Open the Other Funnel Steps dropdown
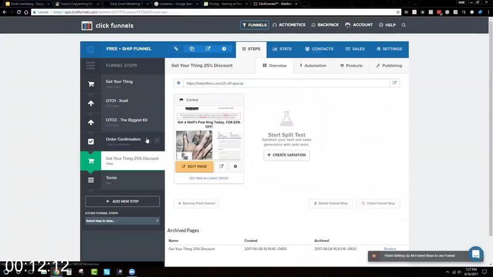This screenshot has height=277, width=493. 122,221
